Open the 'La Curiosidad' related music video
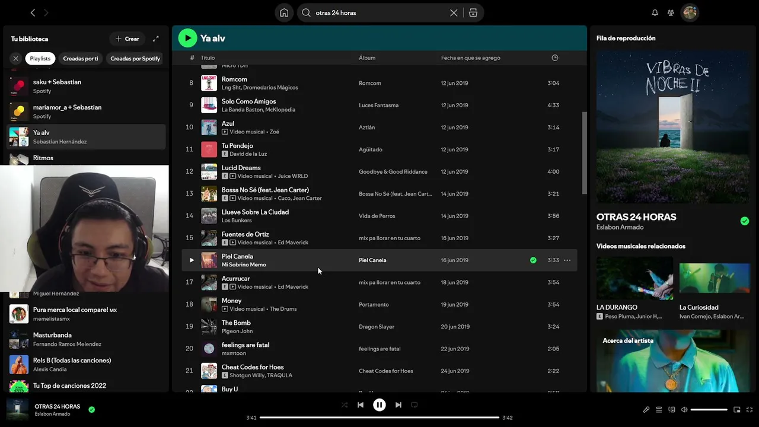 pyautogui.click(x=715, y=288)
